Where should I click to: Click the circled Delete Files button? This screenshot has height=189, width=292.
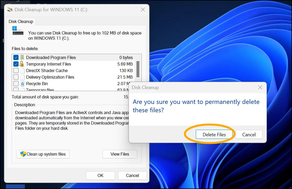[x=214, y=134]
